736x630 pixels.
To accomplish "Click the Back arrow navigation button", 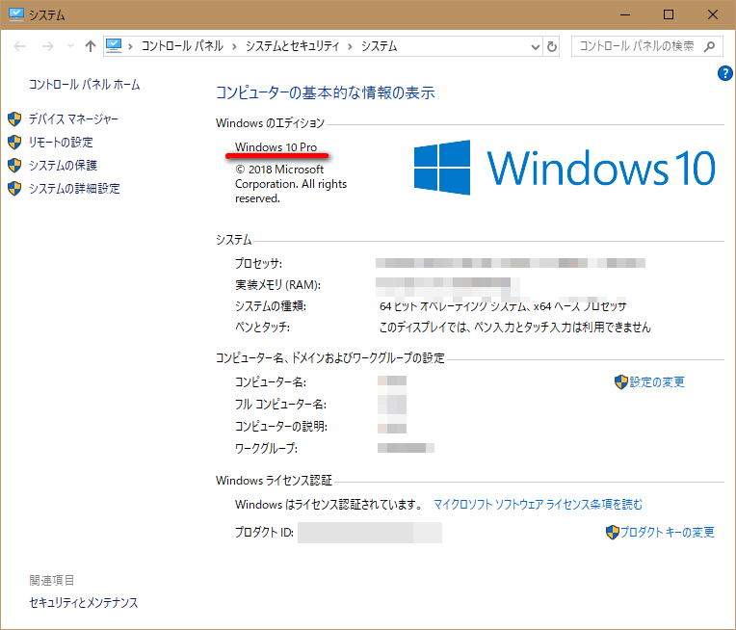I will pyautogui.click(x=21, y=46).
